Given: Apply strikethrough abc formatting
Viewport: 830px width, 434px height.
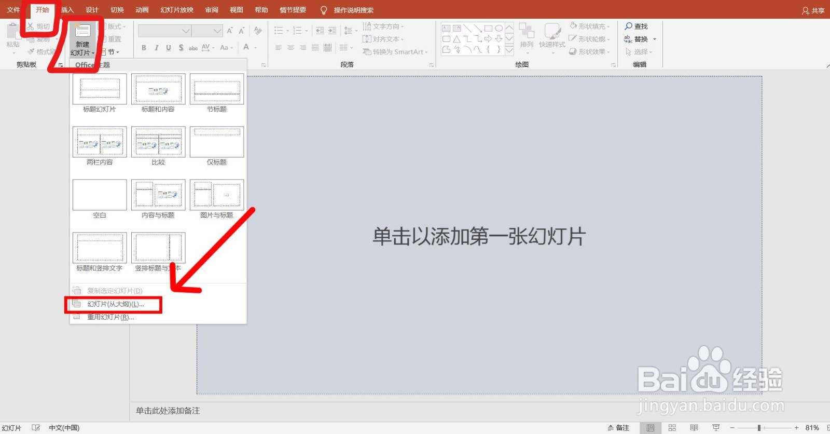Looking at the screenshot, I should coord(193,48).
